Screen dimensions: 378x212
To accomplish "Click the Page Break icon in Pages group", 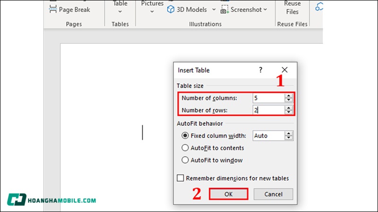I will [x=53, y=9].
